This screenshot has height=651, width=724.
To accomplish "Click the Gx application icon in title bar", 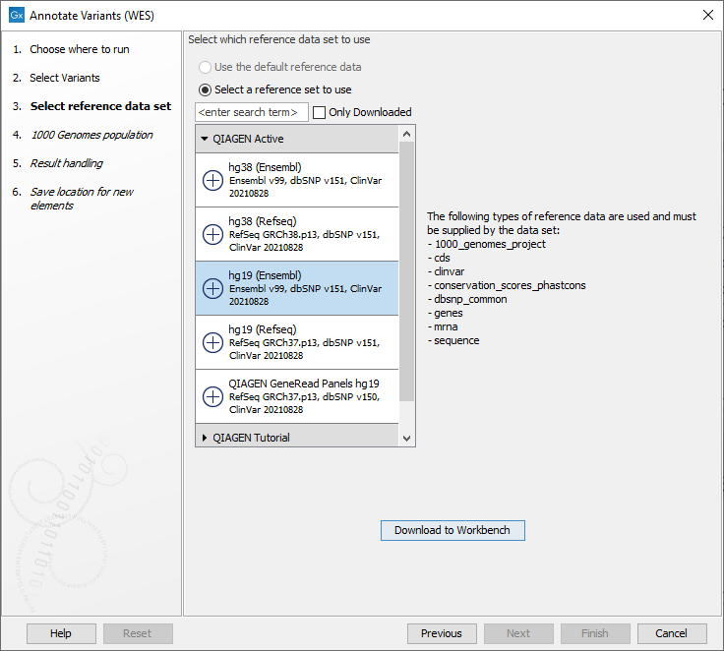I will [x=17, y=15].
